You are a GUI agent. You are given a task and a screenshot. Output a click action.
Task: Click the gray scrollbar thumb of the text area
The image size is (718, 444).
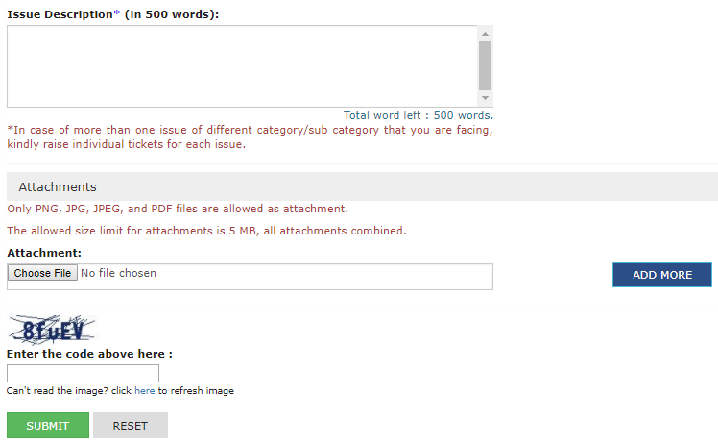pos(485,66)
